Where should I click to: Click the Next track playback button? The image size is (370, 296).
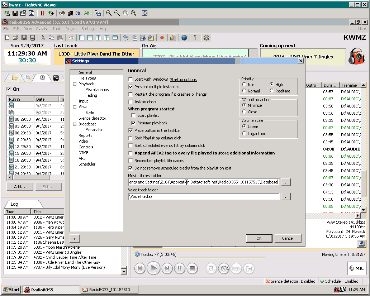tap(167, 268)
